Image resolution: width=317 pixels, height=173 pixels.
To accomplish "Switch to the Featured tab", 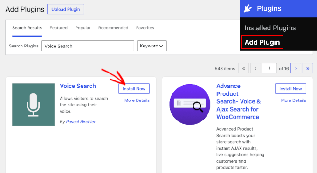I will point(58,28).
